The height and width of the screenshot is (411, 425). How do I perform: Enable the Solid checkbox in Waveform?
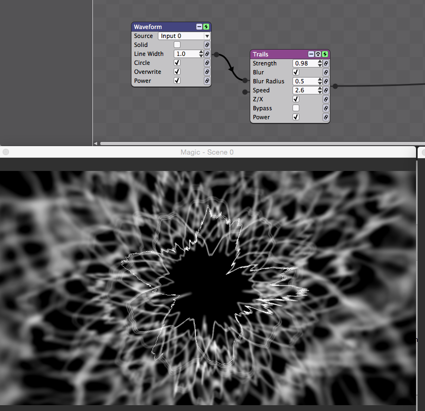[177, 45]
